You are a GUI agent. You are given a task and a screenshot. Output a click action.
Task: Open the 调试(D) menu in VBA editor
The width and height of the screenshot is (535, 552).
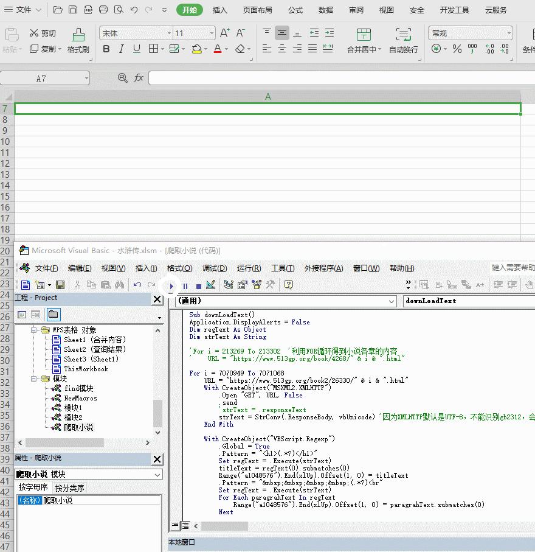point(214,268)
